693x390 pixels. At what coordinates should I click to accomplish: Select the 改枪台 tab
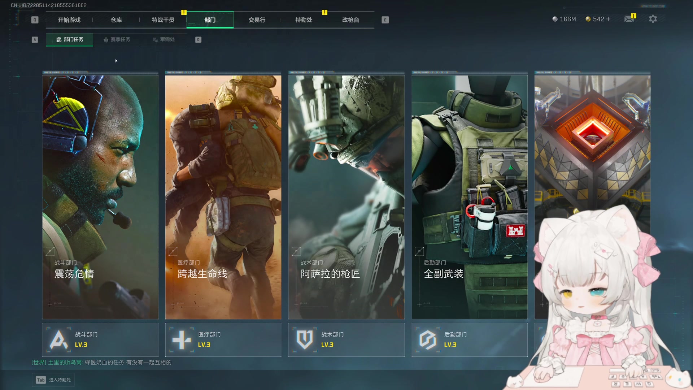pyautogui.click(x=350, y=20)
